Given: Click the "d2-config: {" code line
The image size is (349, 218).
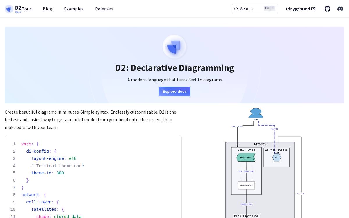Looking at the screenshot, I should 41,151.
